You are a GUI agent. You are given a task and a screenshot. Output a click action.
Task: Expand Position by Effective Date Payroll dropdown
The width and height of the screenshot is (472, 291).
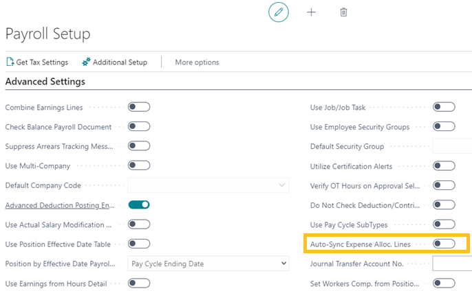pyautogui.click(x=208, y=264)
